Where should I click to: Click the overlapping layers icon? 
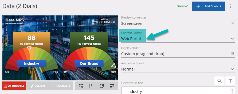[x=91, y=86]
